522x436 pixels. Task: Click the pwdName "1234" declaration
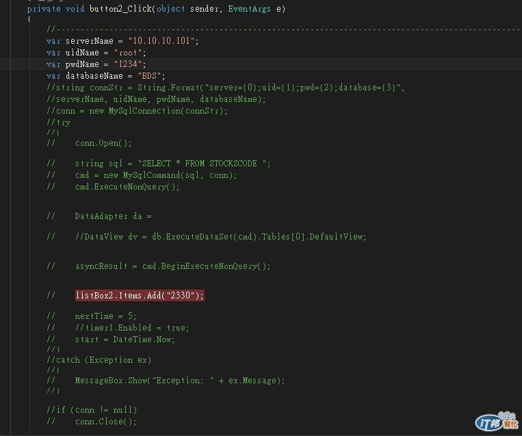click(96, 64)
